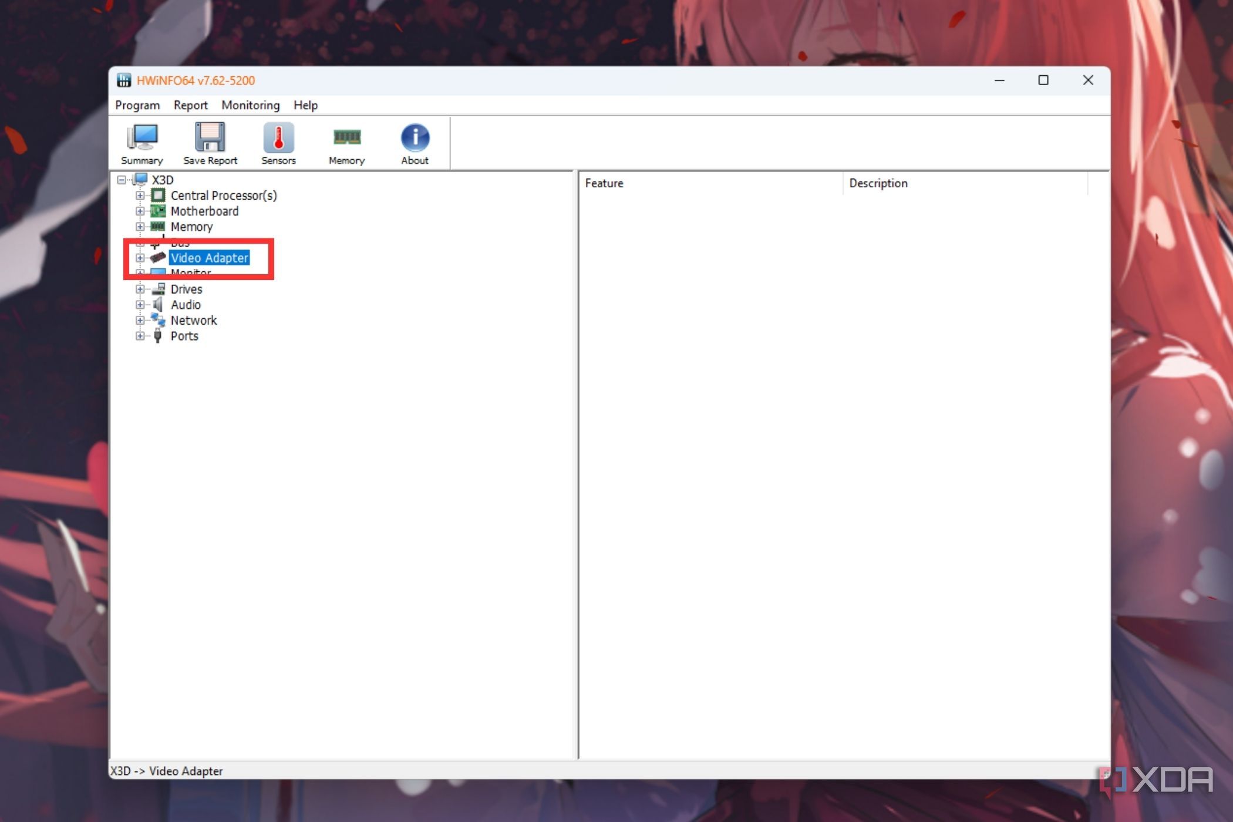Open the Monitoring menu
This screenshot has width=1233, height=822.
251,105
